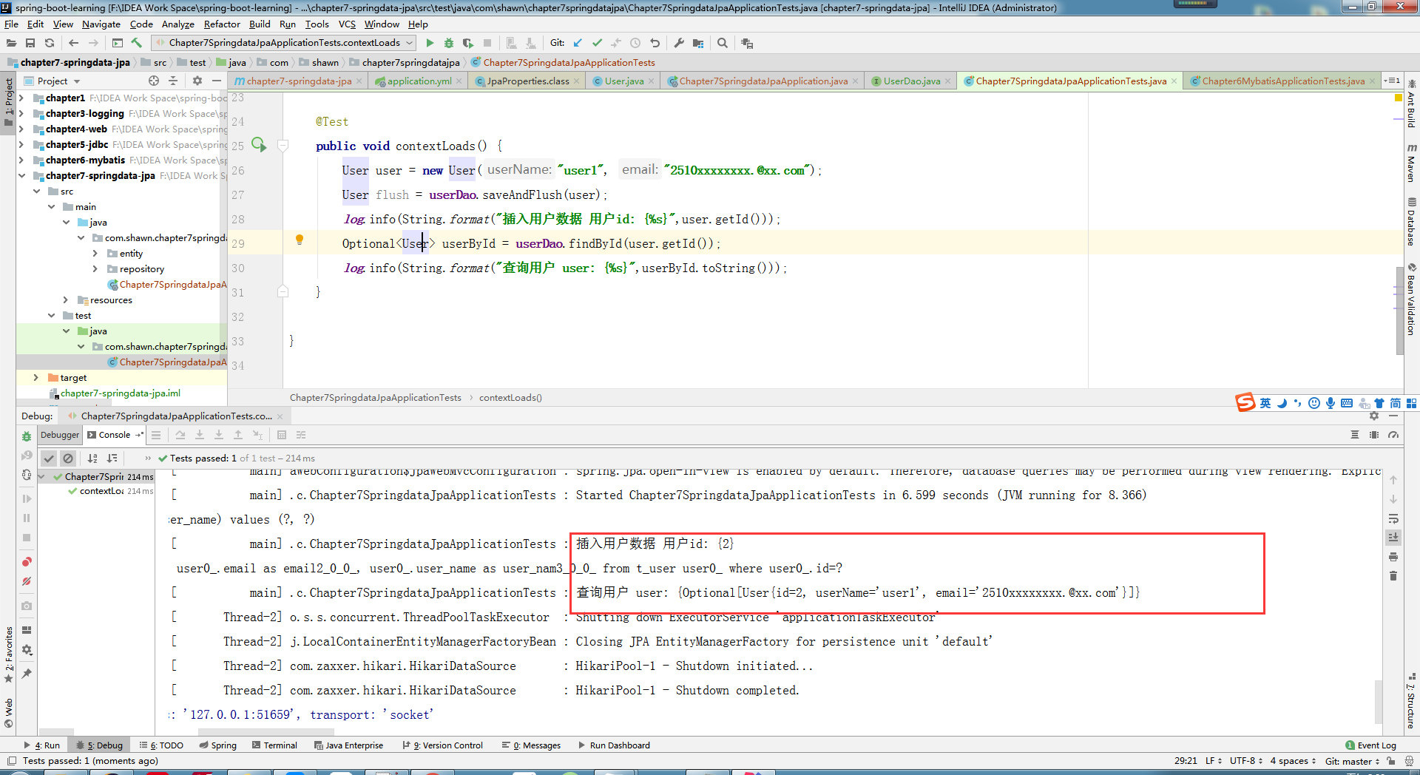The image size is (1420, 775).
Task: Open the VCS menu
Action: click(x=347, y=24)
